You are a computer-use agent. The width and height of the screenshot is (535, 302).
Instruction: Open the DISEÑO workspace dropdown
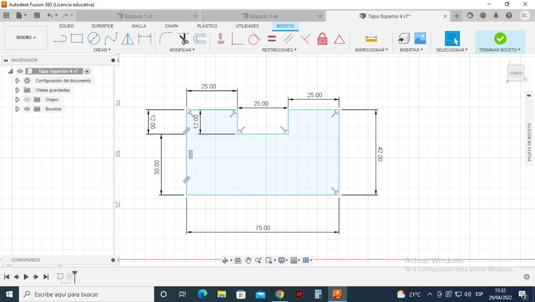click(x=26, y=38)
